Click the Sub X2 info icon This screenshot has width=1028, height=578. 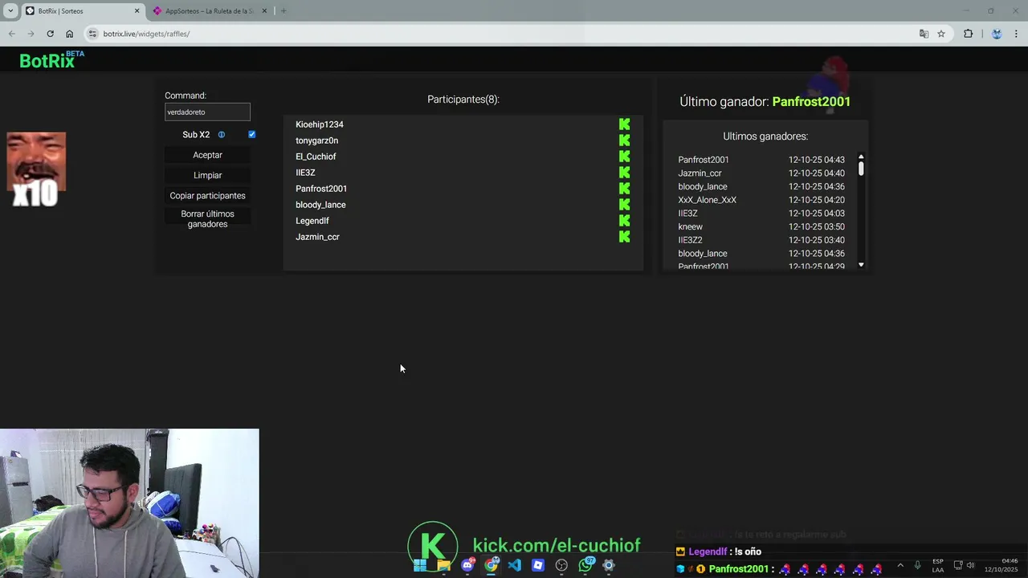click(x=222, y=135)
